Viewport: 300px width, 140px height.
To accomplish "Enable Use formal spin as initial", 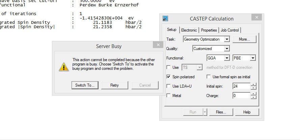I will tap(209, 77).
